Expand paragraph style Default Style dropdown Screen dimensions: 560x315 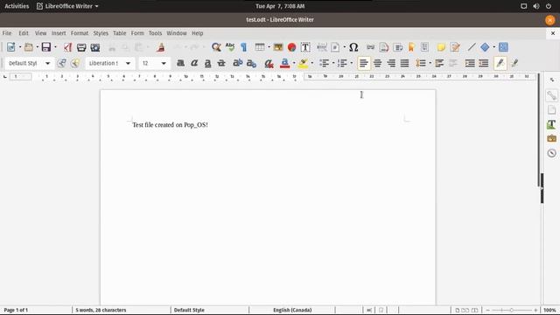47,63
